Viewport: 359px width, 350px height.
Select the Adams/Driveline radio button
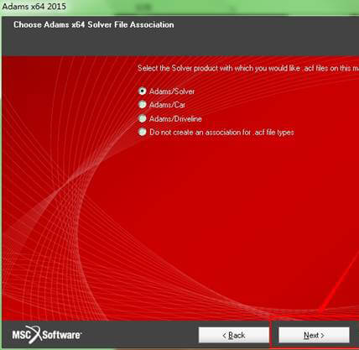(x=143, y=118)
